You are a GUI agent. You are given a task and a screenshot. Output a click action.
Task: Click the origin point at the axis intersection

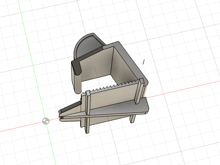[x=46, y=121]
